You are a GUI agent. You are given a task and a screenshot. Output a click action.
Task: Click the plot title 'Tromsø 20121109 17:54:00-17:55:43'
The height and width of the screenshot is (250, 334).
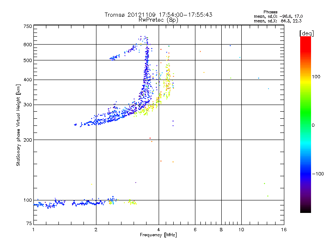158,15
